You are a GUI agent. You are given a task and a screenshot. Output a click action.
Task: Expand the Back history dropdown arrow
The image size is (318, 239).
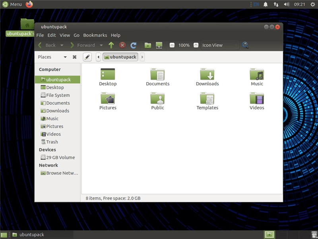pyautogui.click(x=62, y=45)
